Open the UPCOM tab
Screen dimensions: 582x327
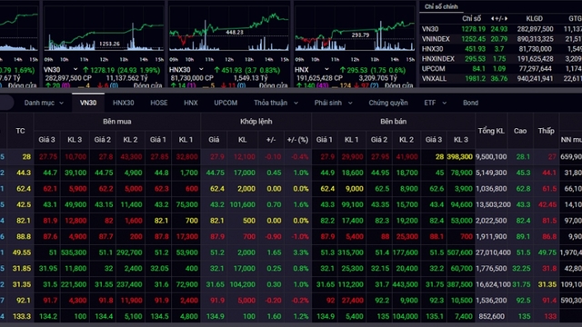click(x=226, y=103)
